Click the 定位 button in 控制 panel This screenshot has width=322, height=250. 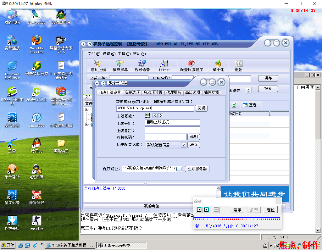[x=270, y=210]
